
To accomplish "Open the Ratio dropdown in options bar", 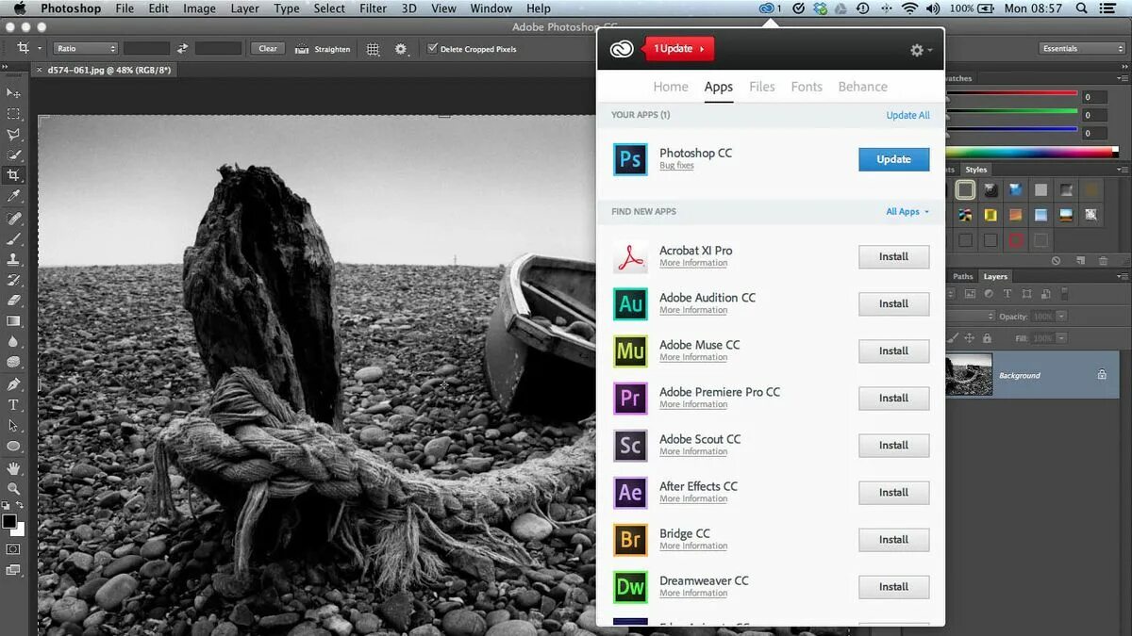I will tap(85, 48).
